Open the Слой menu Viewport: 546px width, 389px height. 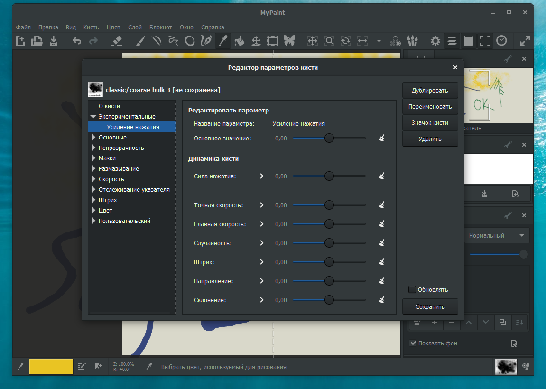point(135,27)
